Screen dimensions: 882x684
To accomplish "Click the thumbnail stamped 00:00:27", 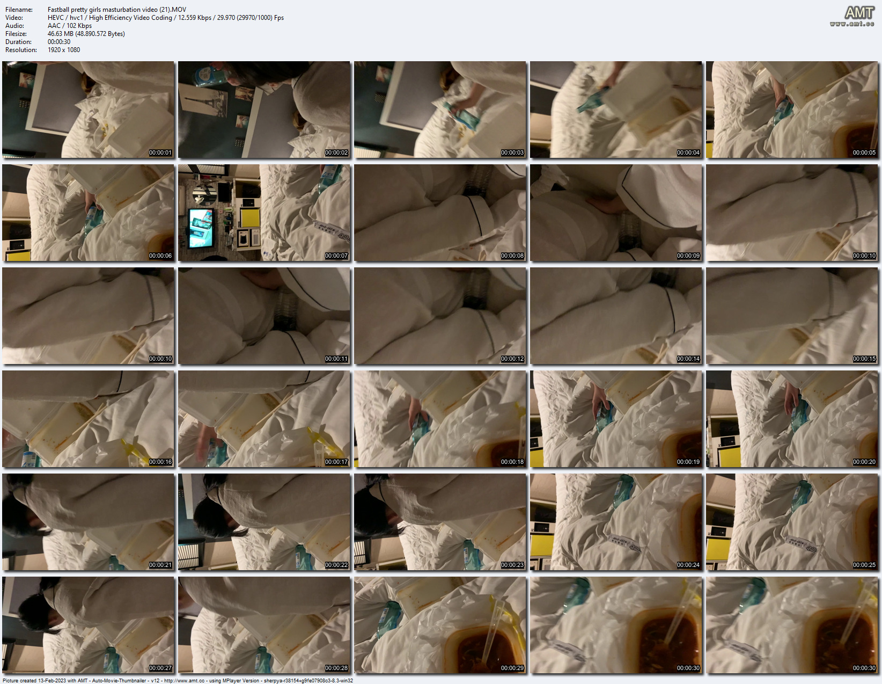I will click(89, 625).
